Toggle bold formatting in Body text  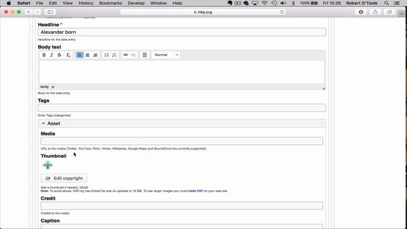pyautogui.click(x=44, y=55)
